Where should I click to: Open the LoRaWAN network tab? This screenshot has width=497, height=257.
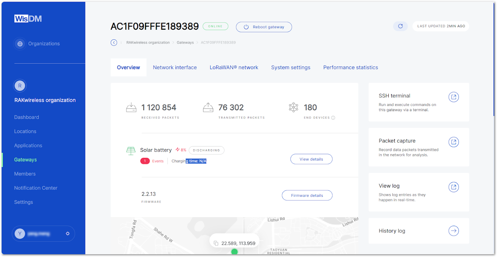[x=234, y=68]
